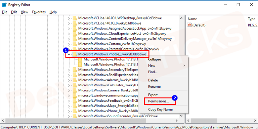Expand the Microsoft.WindowsAlarms key
This screenshot has height=129, width=258.
point(69,80)
